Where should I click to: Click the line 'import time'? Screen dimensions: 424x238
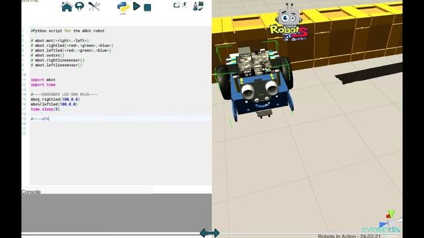pos(43,85)
